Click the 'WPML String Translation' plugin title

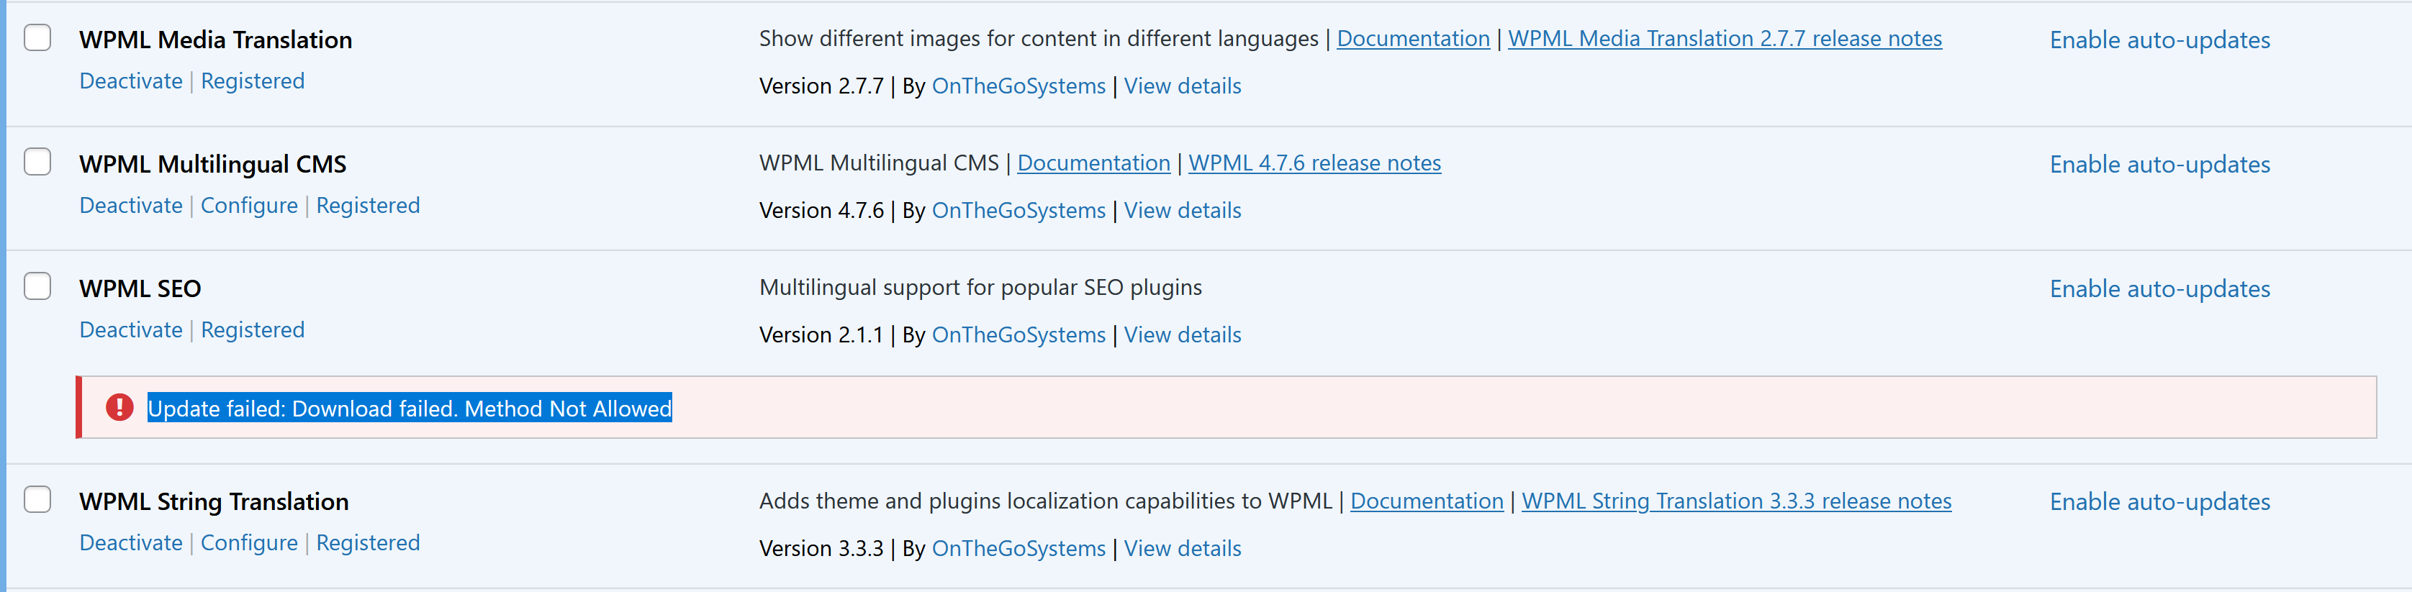(x=214, y=502)
